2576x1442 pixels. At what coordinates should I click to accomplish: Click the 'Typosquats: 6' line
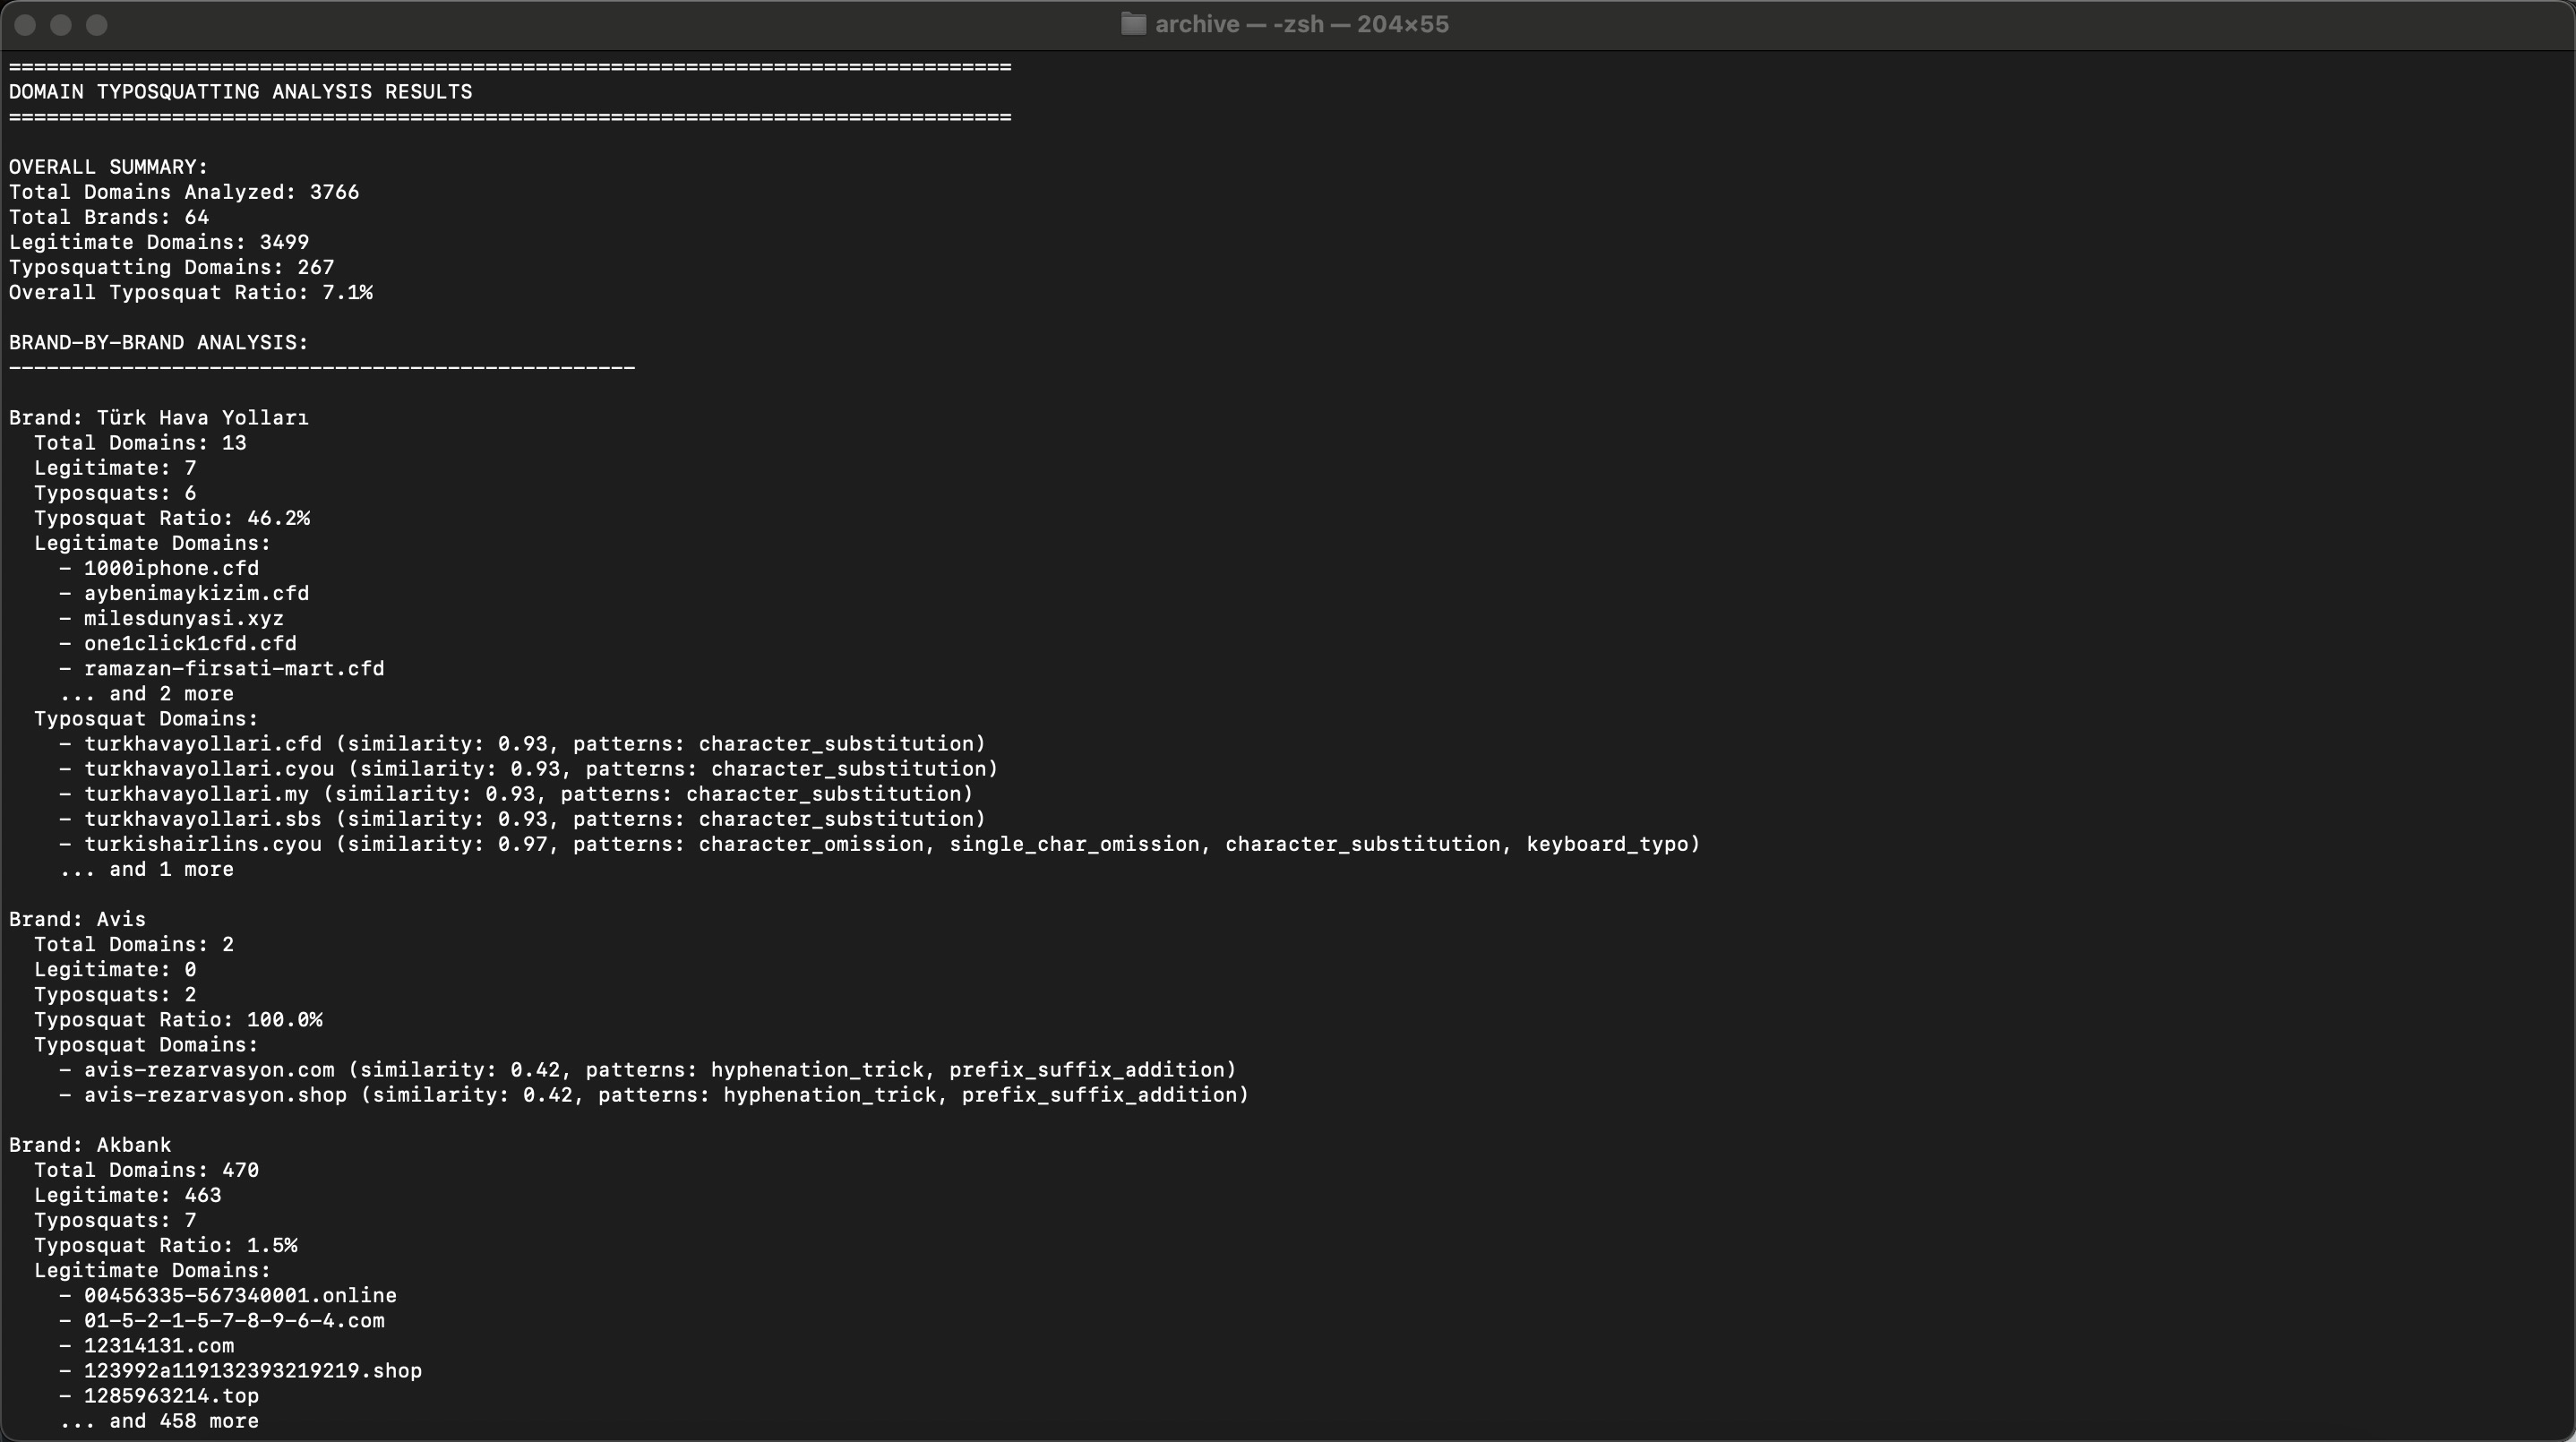(x=115, y=493)
